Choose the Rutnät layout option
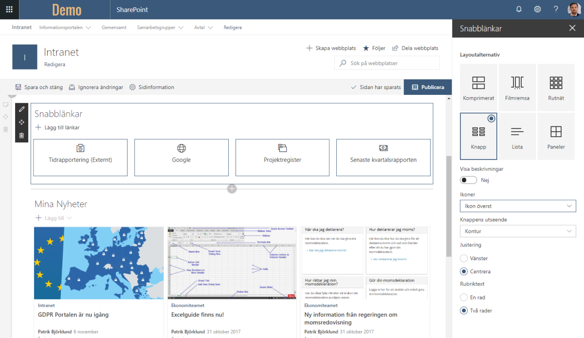This screenshot has width=584, height=338. click(x=556, y=87)
